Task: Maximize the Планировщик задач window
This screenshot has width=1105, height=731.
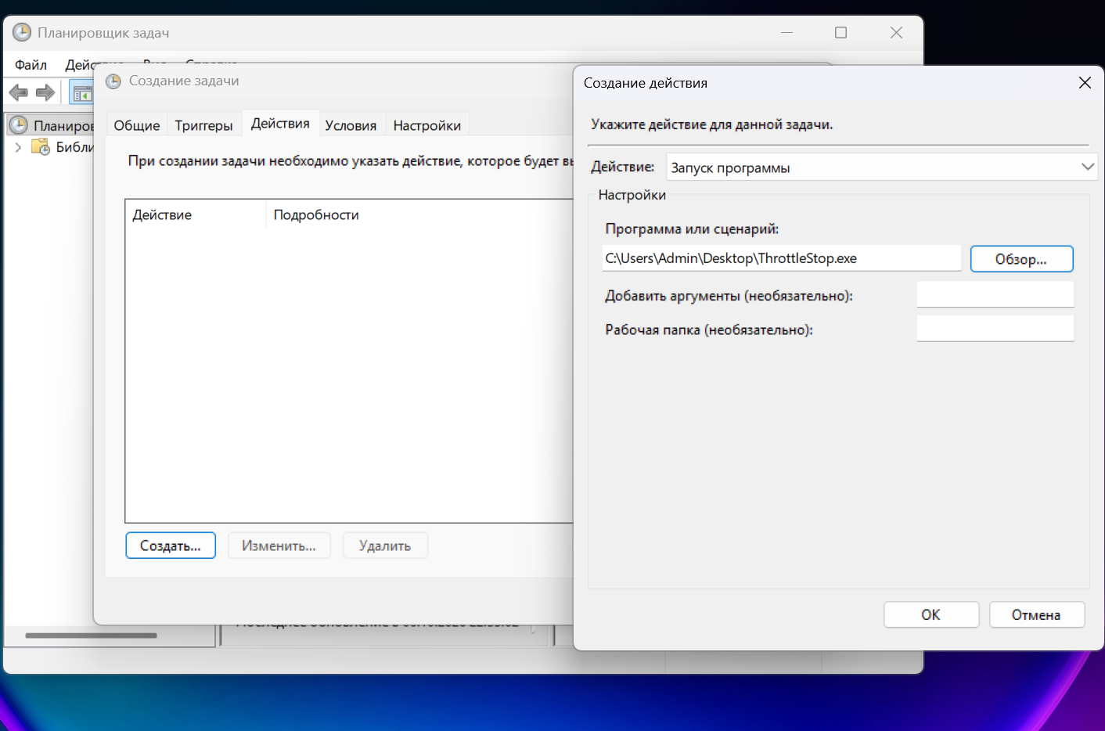Action: click(841, 32)
